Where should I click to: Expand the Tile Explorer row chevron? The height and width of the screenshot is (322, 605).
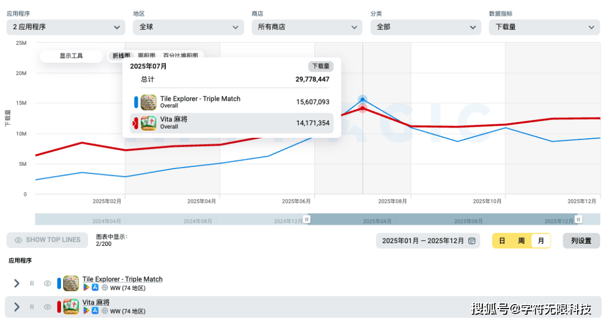point(17,284)
